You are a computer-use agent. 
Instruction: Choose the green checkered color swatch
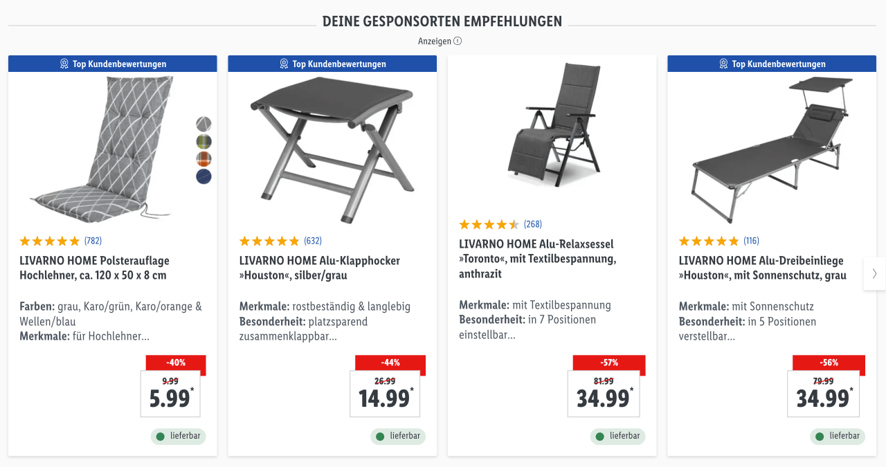pos(204,142)
